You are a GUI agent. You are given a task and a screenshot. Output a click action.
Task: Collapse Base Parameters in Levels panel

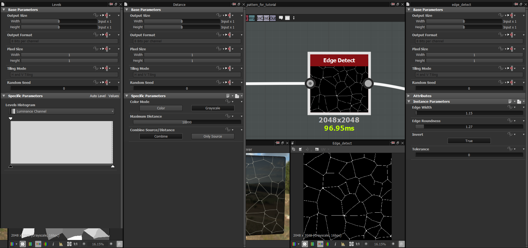click(x=4, y=10)
